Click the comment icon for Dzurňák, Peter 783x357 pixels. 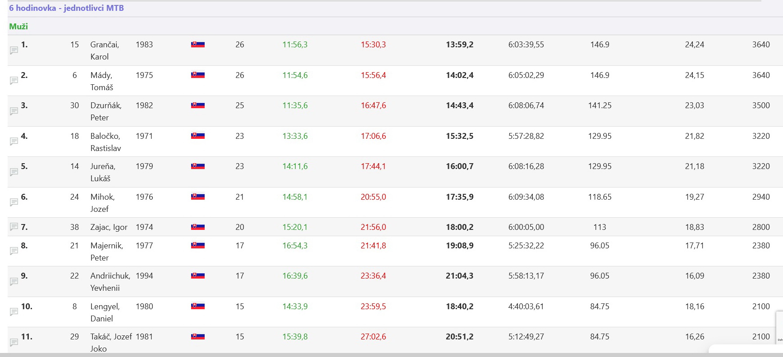tap(14, 111)
